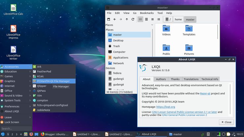Open the https://lxqt.org homepage link
Image resolution: width=244 pixels, height=137 pixels.
point(166,107)
